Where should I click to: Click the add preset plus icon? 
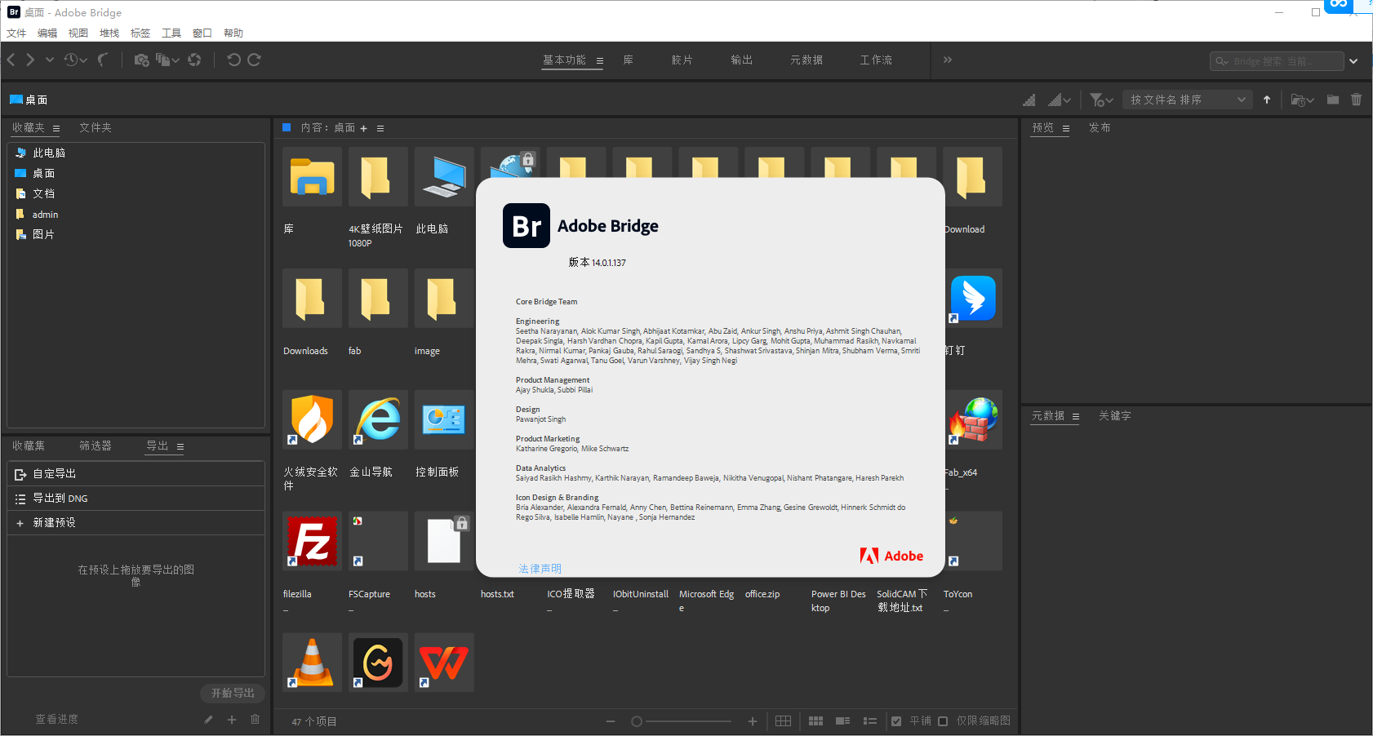(x=232, y=720)
